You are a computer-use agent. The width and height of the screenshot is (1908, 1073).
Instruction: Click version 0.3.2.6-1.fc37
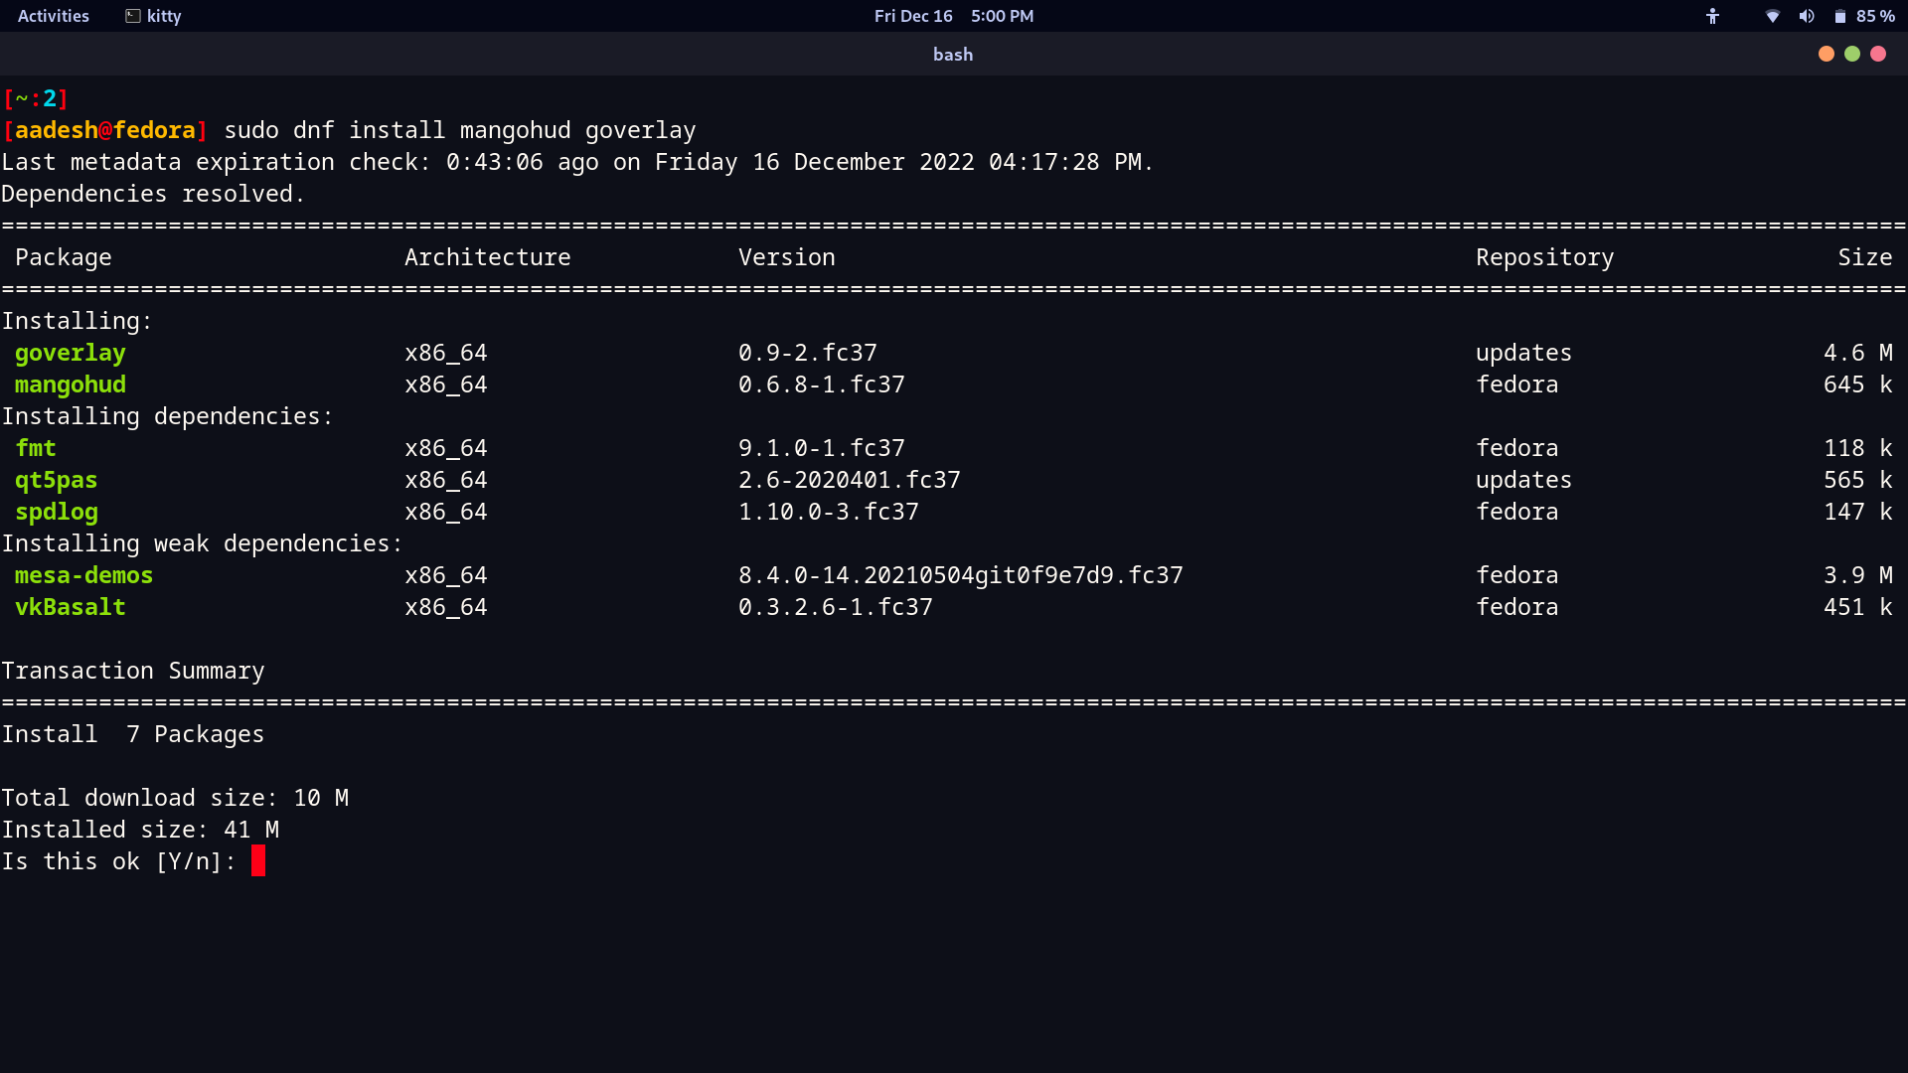pyautogui.click(x=836, y=607)
